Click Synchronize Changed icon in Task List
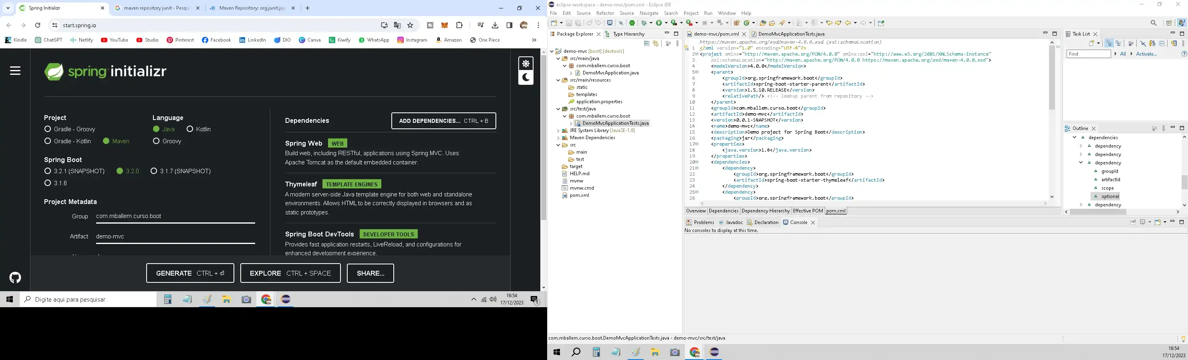This screenshot has height=360, width=1188. [1174, 43]
